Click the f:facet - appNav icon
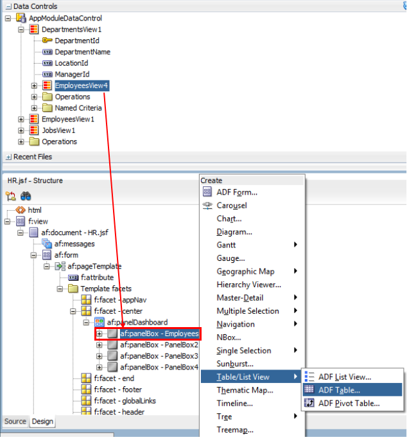 coord(86,299)
